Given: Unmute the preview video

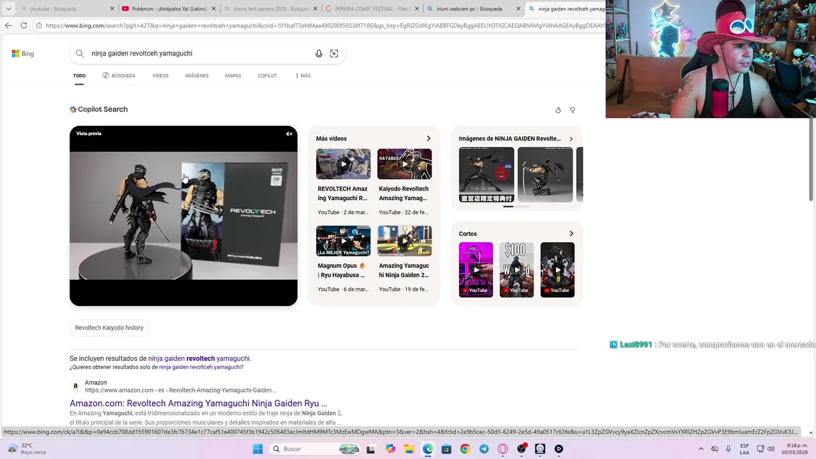Looking at the screenshot, I should (289, 134).
